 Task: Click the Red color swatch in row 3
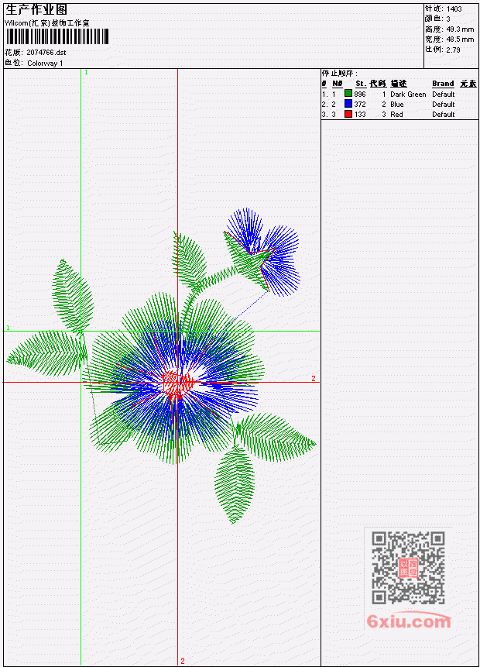click(x=348, y=114)
